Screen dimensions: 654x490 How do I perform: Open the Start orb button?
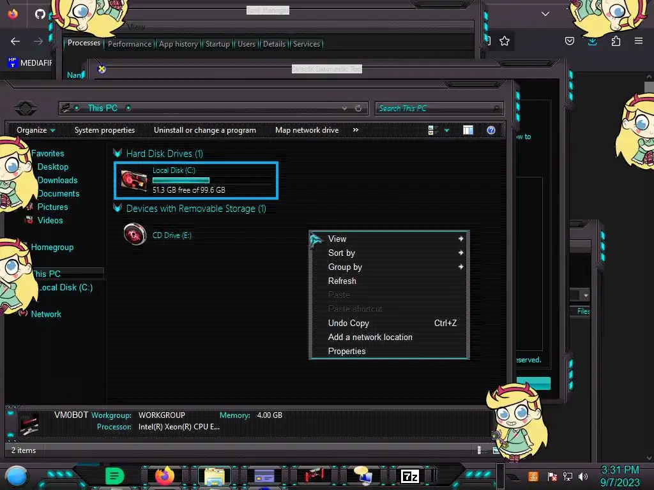coord(17,476)
